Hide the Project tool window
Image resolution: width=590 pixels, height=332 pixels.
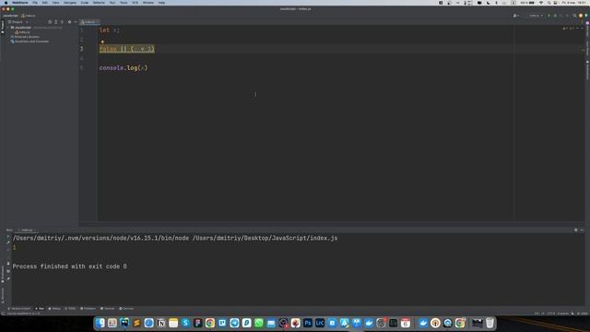coord(76,22)
